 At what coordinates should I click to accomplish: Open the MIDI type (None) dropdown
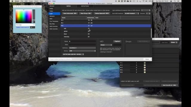point(106,45)
